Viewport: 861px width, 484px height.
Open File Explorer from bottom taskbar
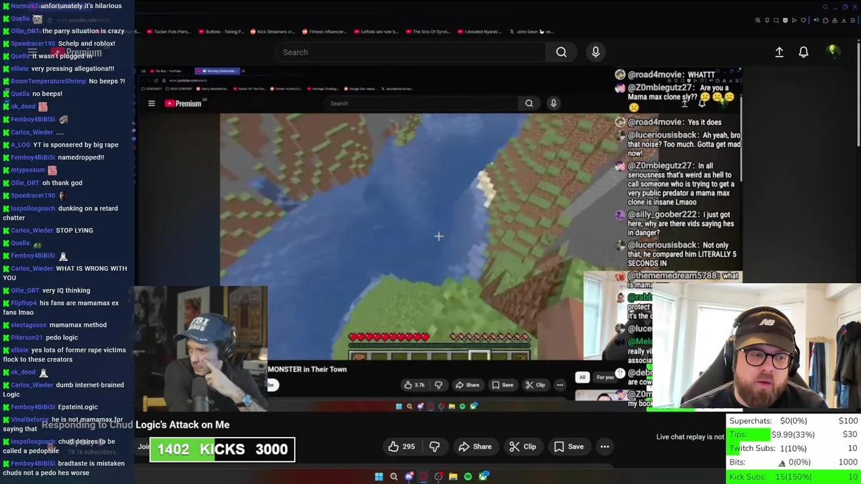click(453, 477)
